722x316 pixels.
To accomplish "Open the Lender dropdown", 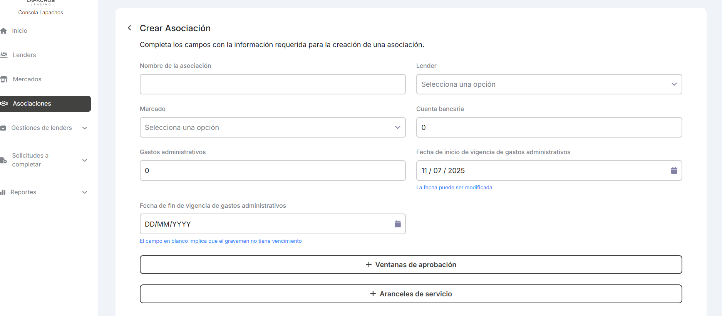I will (x=549, y=84).
